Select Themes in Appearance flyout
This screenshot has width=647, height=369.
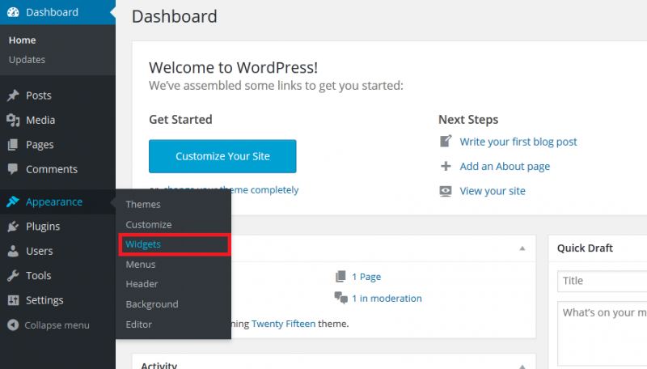pos(143,204)
